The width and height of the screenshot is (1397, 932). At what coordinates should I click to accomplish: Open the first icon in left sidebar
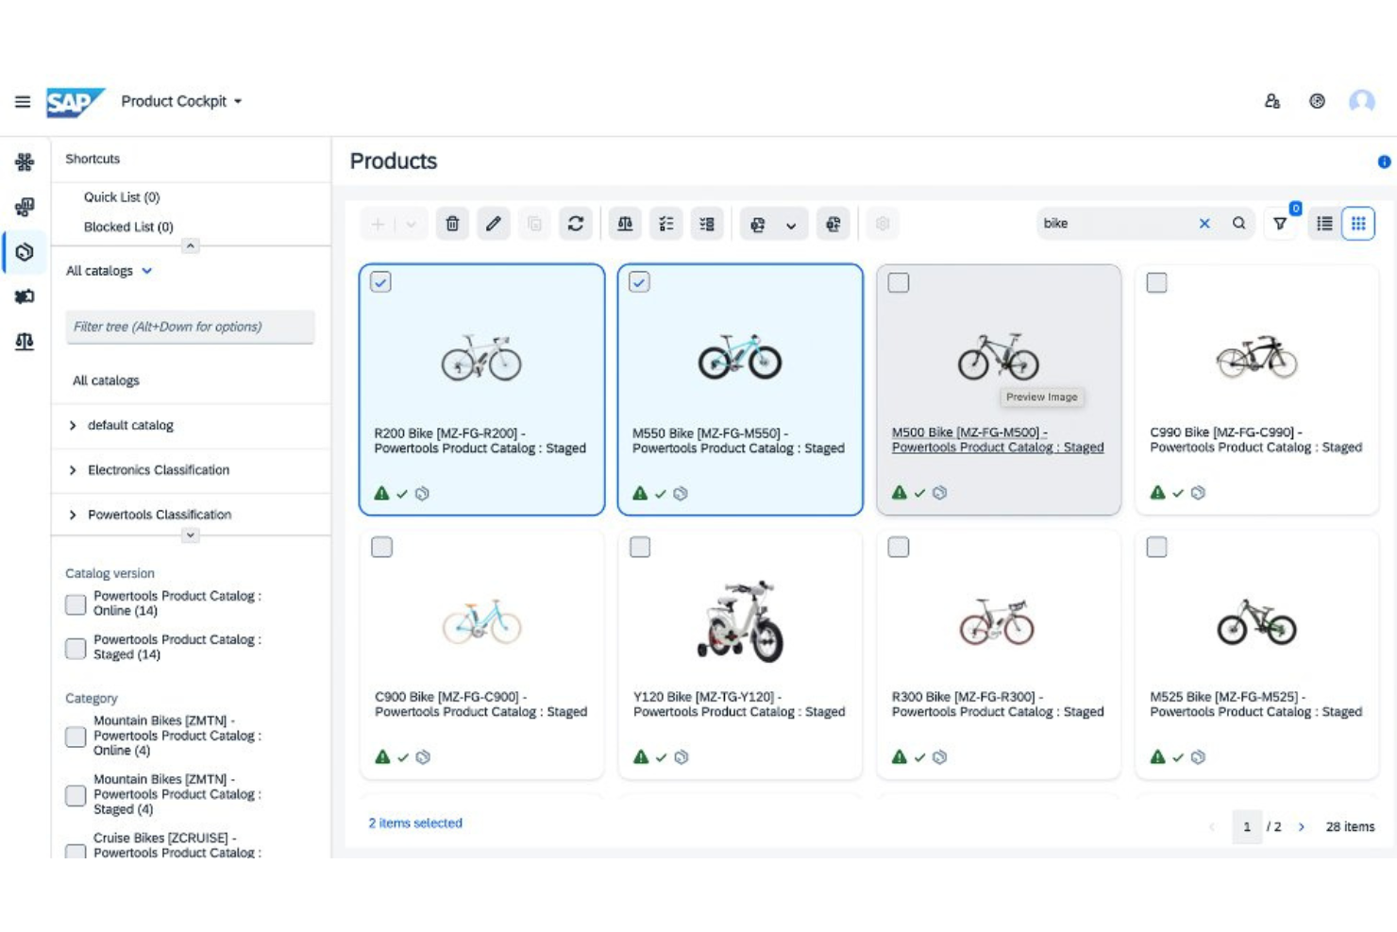[x=25, y=161]
